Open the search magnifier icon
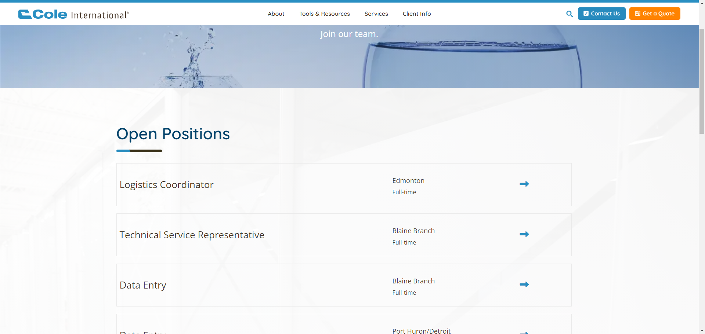The width and height of the screenshot is (705, 334). point(570,14)
